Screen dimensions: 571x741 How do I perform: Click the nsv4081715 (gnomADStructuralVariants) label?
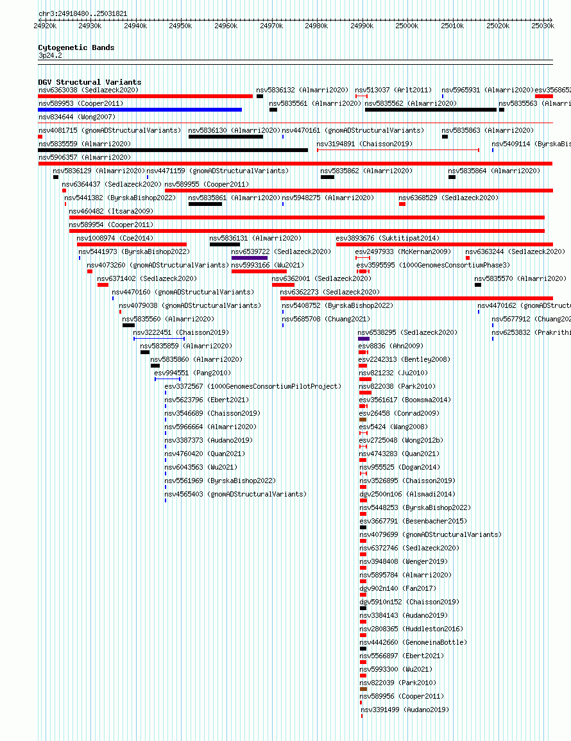click(x=110, y=130)
